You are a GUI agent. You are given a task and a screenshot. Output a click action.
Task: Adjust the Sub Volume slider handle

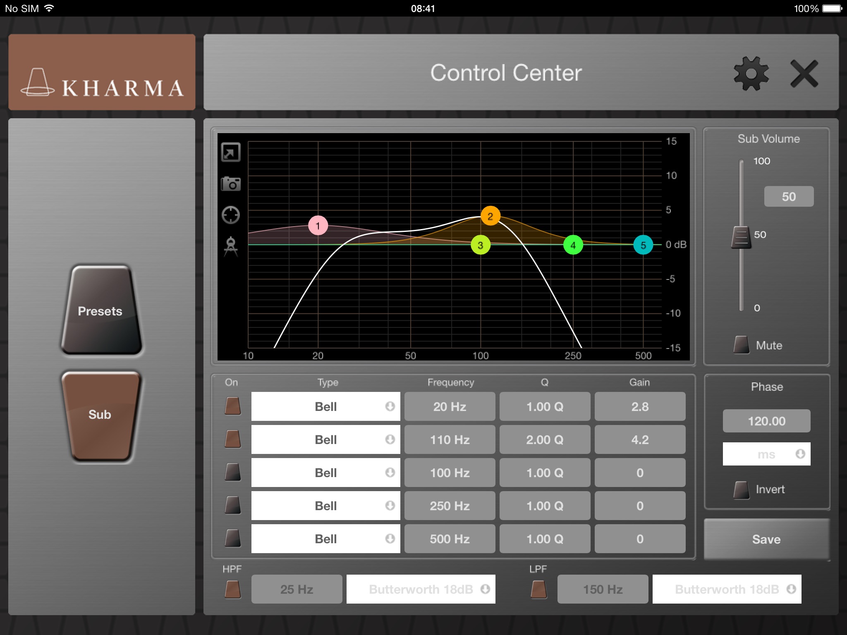(741, 237)
